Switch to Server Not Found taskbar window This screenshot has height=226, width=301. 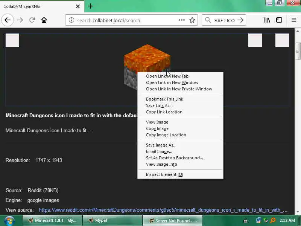click(x=173, y=220)
